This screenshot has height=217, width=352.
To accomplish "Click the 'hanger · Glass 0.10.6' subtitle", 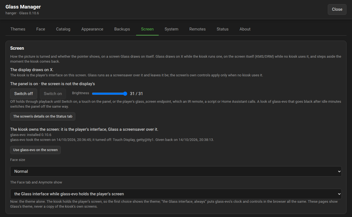I will pos(22,13).
